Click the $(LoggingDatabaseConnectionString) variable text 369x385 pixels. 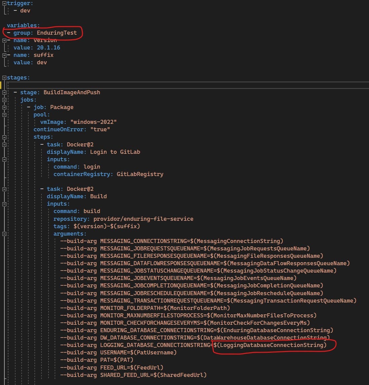[270, 345]
